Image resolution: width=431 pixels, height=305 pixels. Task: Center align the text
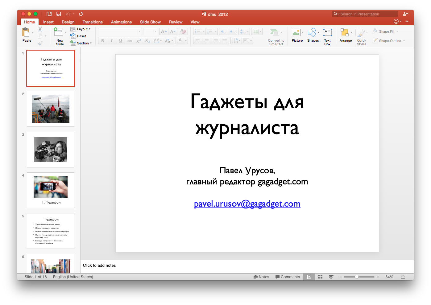207,41
